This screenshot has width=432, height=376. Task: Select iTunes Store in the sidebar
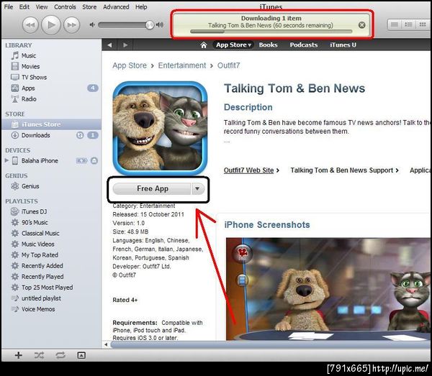pos(51,124)
